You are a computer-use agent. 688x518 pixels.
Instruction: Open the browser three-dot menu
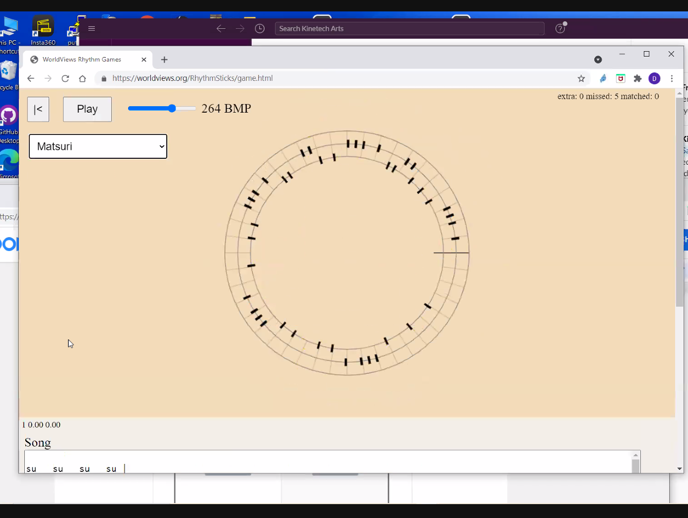672,78
